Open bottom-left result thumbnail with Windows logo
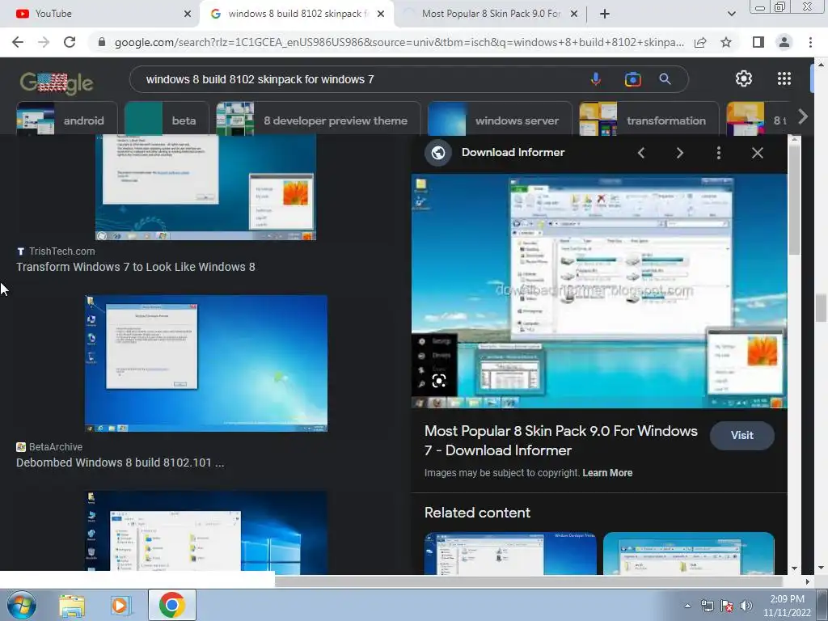 click(x=206, y=532)
